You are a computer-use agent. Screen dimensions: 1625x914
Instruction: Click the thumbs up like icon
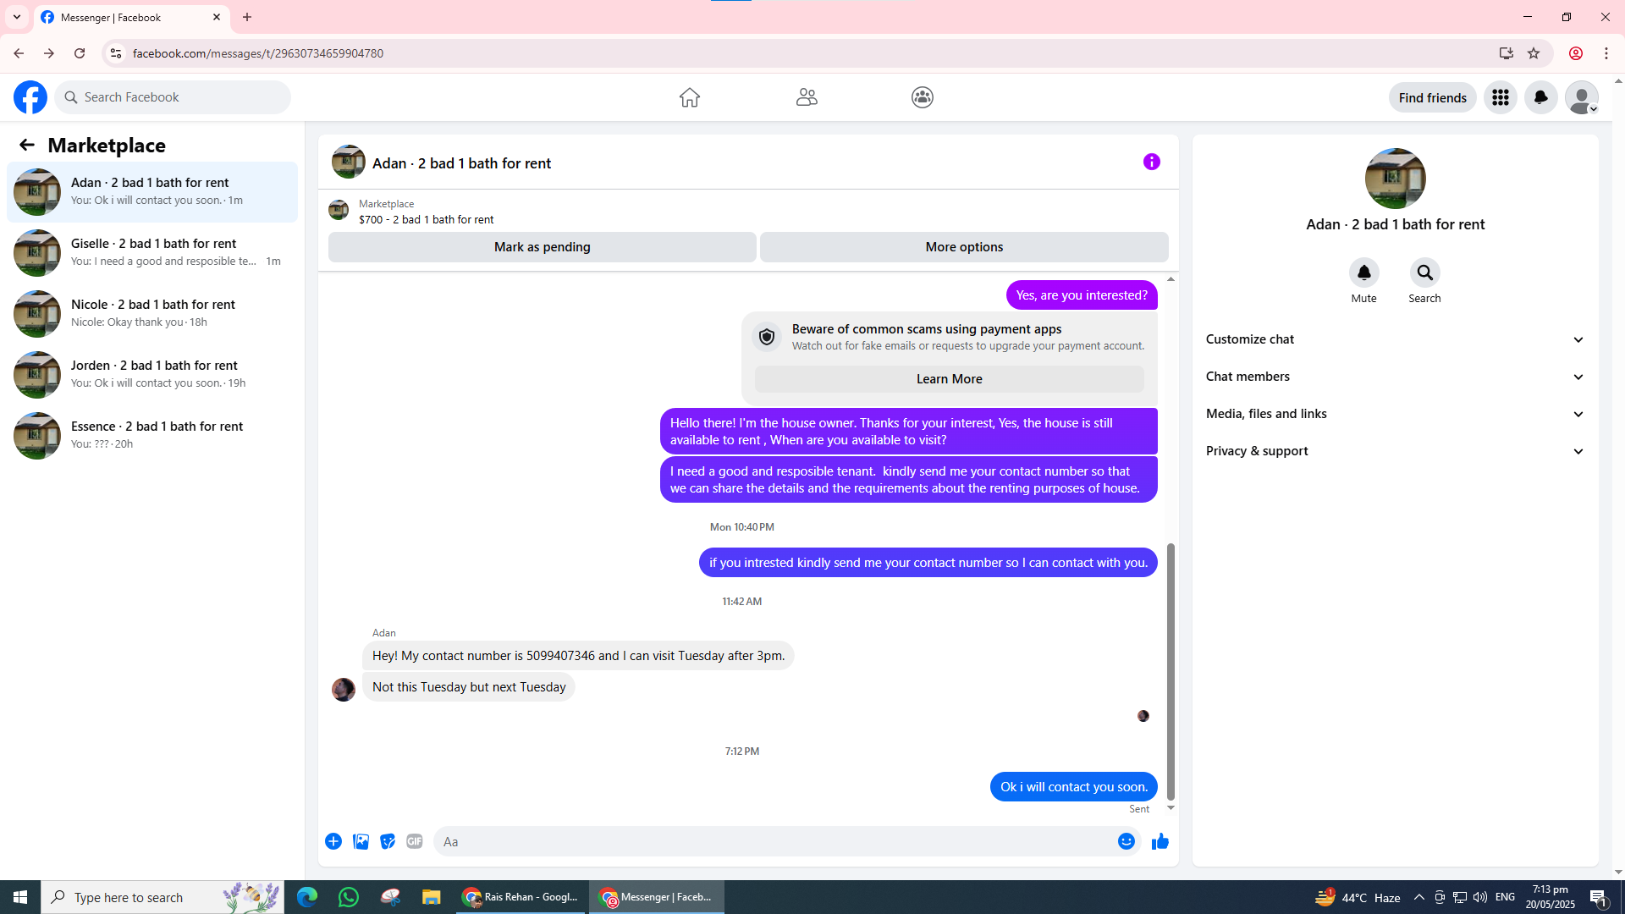tap(1160, 841)
